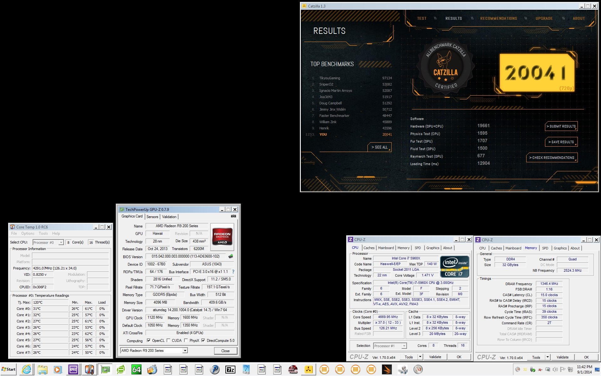This screenshot has height=376, width=601.
Task: Click the GPU-Z title bar icon
Action: coord(122,209)
